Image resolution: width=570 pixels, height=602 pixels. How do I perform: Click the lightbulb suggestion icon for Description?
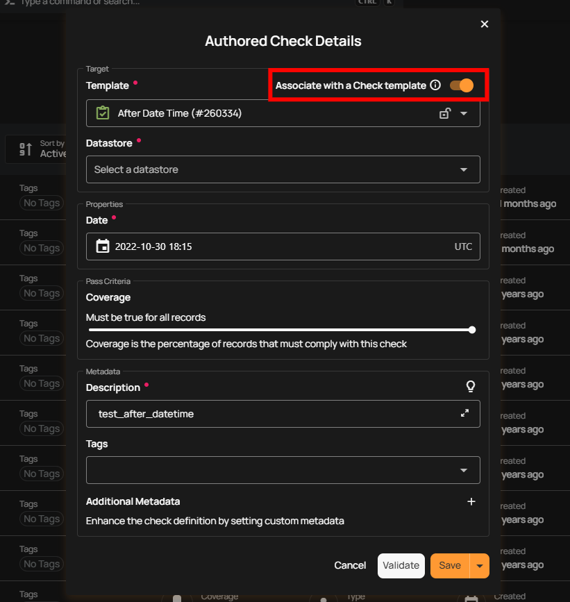tap(471, 387)
